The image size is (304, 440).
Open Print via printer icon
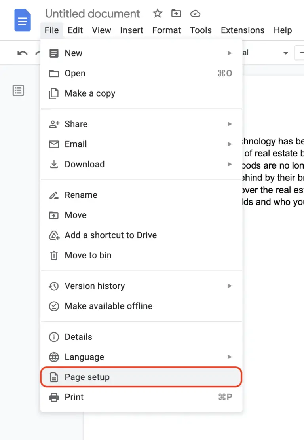pyautogui.click(x=54, y=397)
